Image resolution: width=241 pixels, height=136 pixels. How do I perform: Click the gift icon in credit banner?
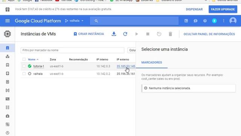tap(8, 9)
